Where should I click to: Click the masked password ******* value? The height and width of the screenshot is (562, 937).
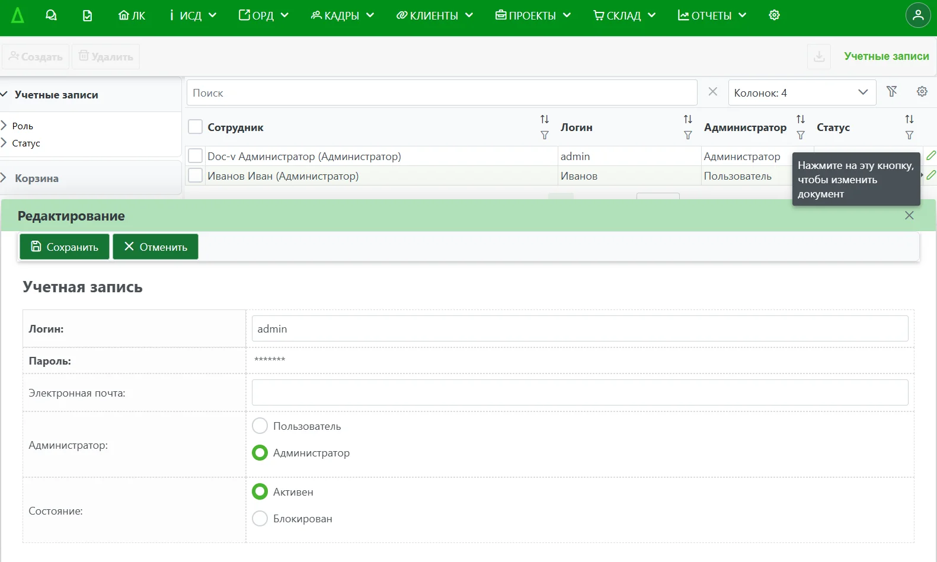(x=270, y=360)
